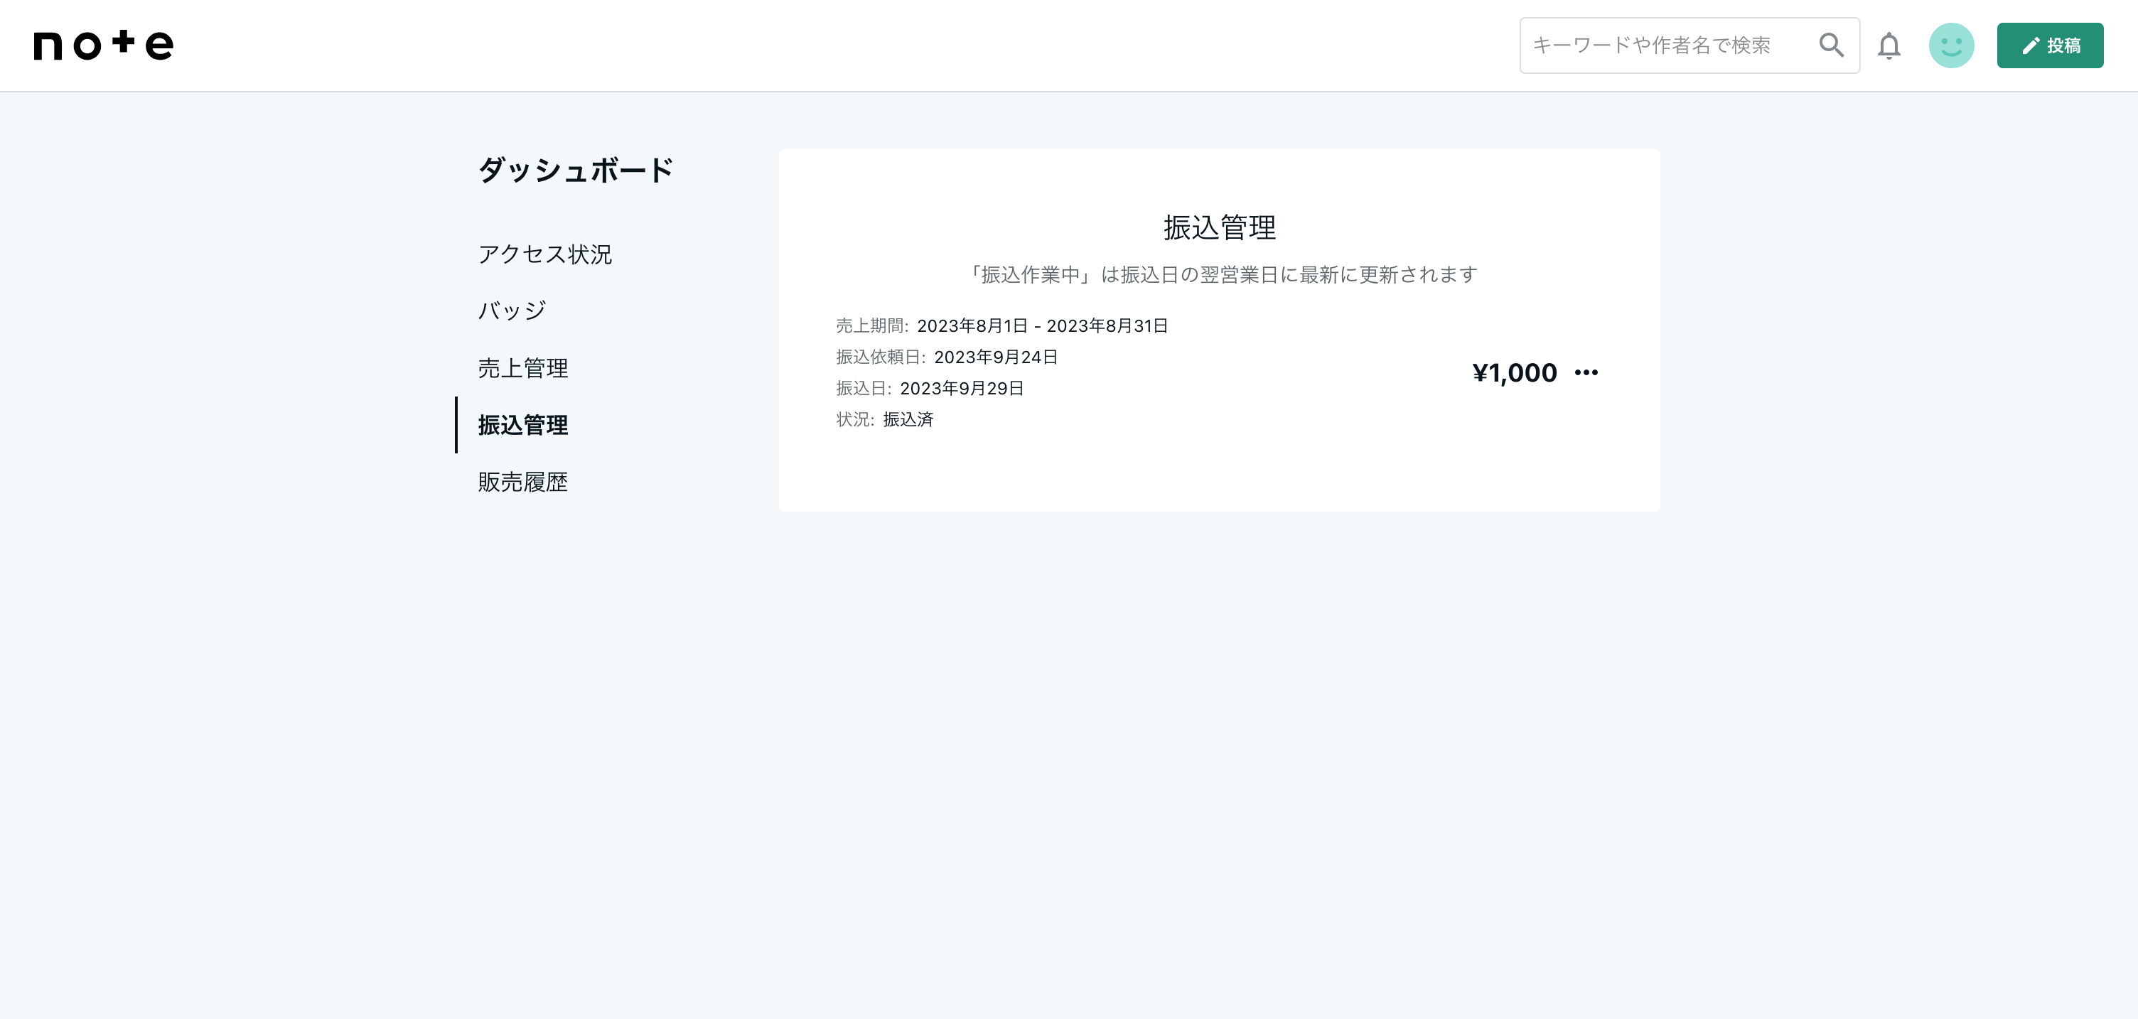This screenshot has height=1019, width=2138.
Task: Click the sales period 2023年8月1日 - 2023年8月31日
Action: tap(1043, 326)
